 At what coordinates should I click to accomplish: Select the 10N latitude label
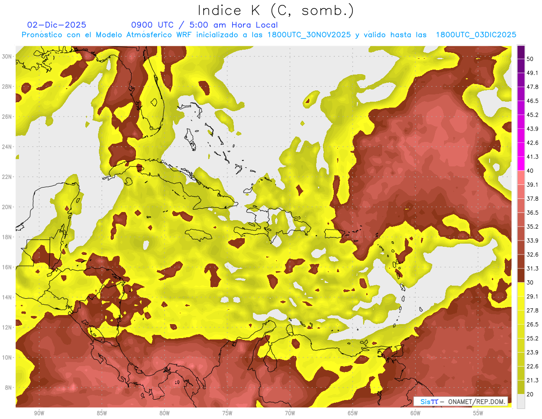coord(7,358)
